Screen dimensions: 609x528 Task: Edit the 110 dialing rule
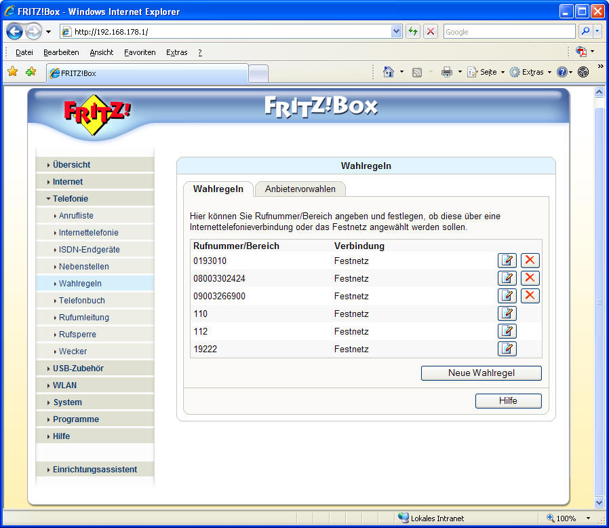point(507,314)
